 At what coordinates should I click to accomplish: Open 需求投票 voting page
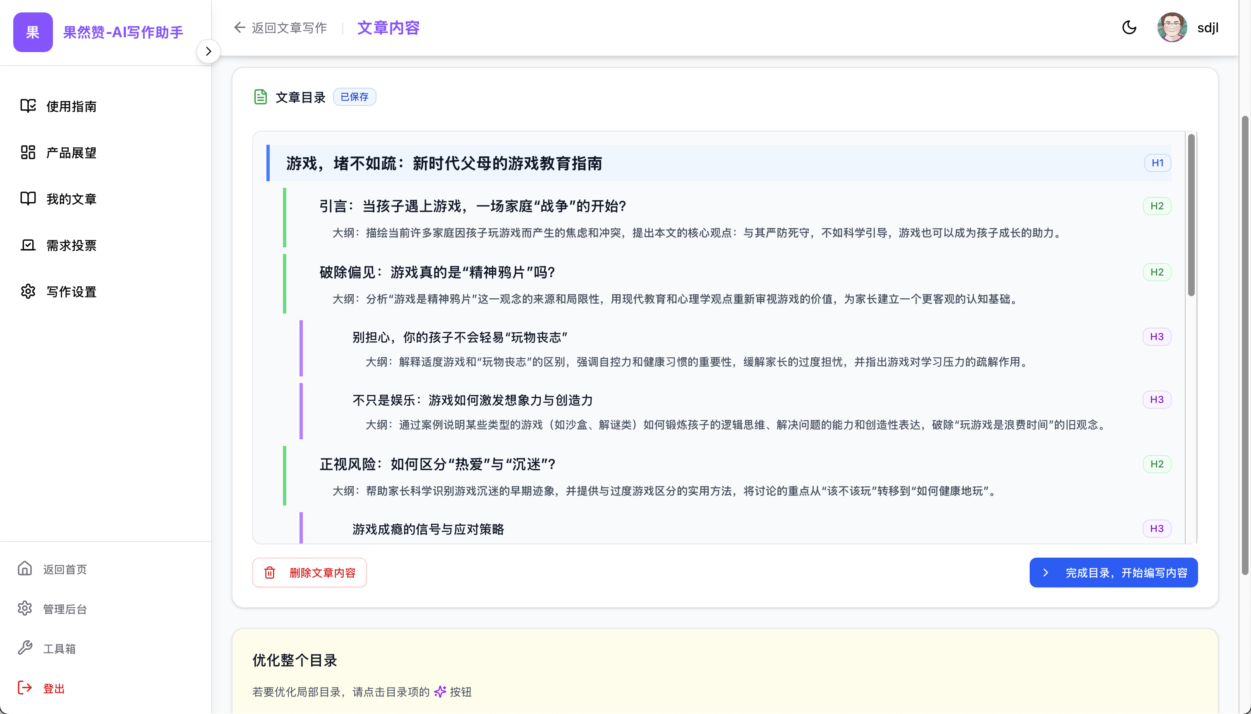(x=71, y=245)
